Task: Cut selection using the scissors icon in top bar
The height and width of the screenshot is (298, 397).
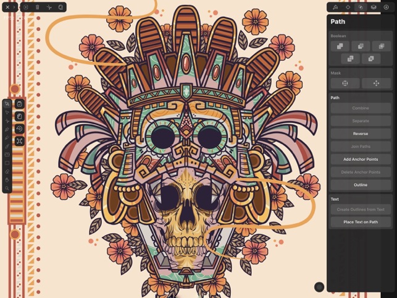Action: (49, 7)
